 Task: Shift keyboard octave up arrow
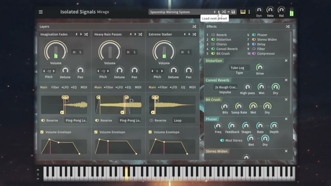(x=38, y=170)
